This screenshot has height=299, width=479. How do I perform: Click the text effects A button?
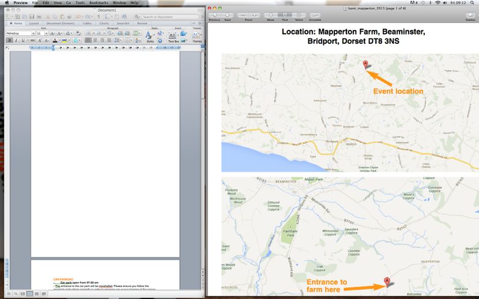76,40
